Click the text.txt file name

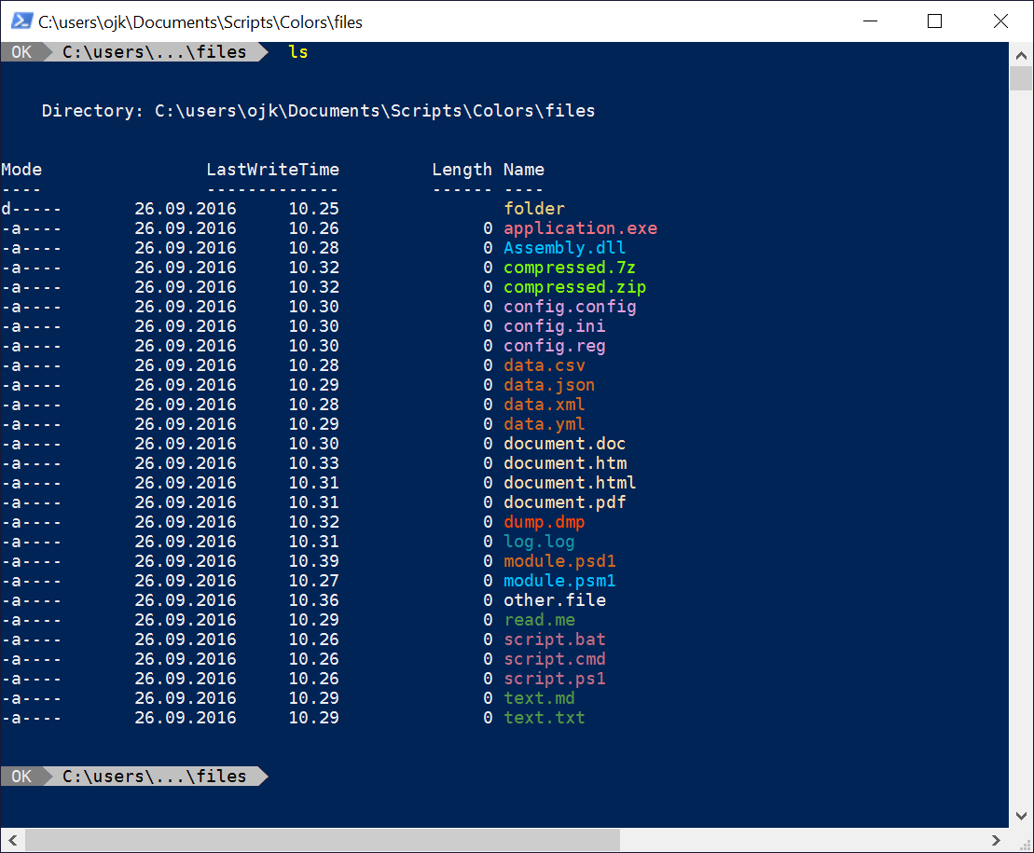click(x=545, y=719)
